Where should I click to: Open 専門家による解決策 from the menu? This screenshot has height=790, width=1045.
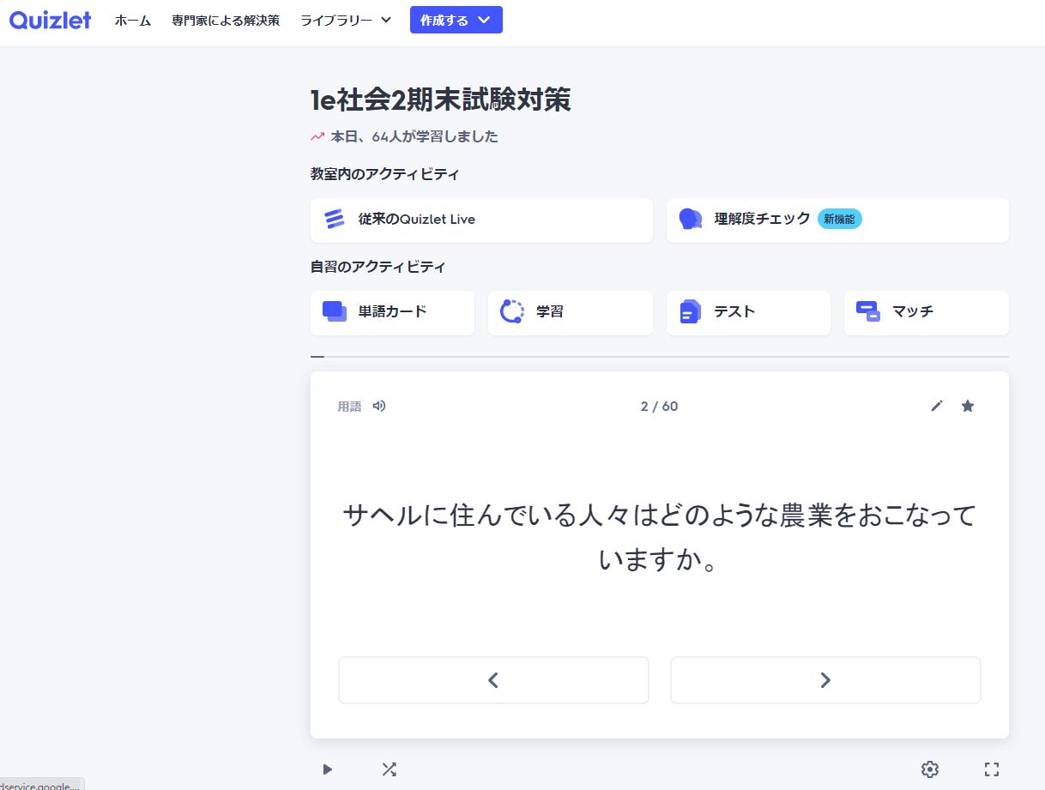pos(226,21)
